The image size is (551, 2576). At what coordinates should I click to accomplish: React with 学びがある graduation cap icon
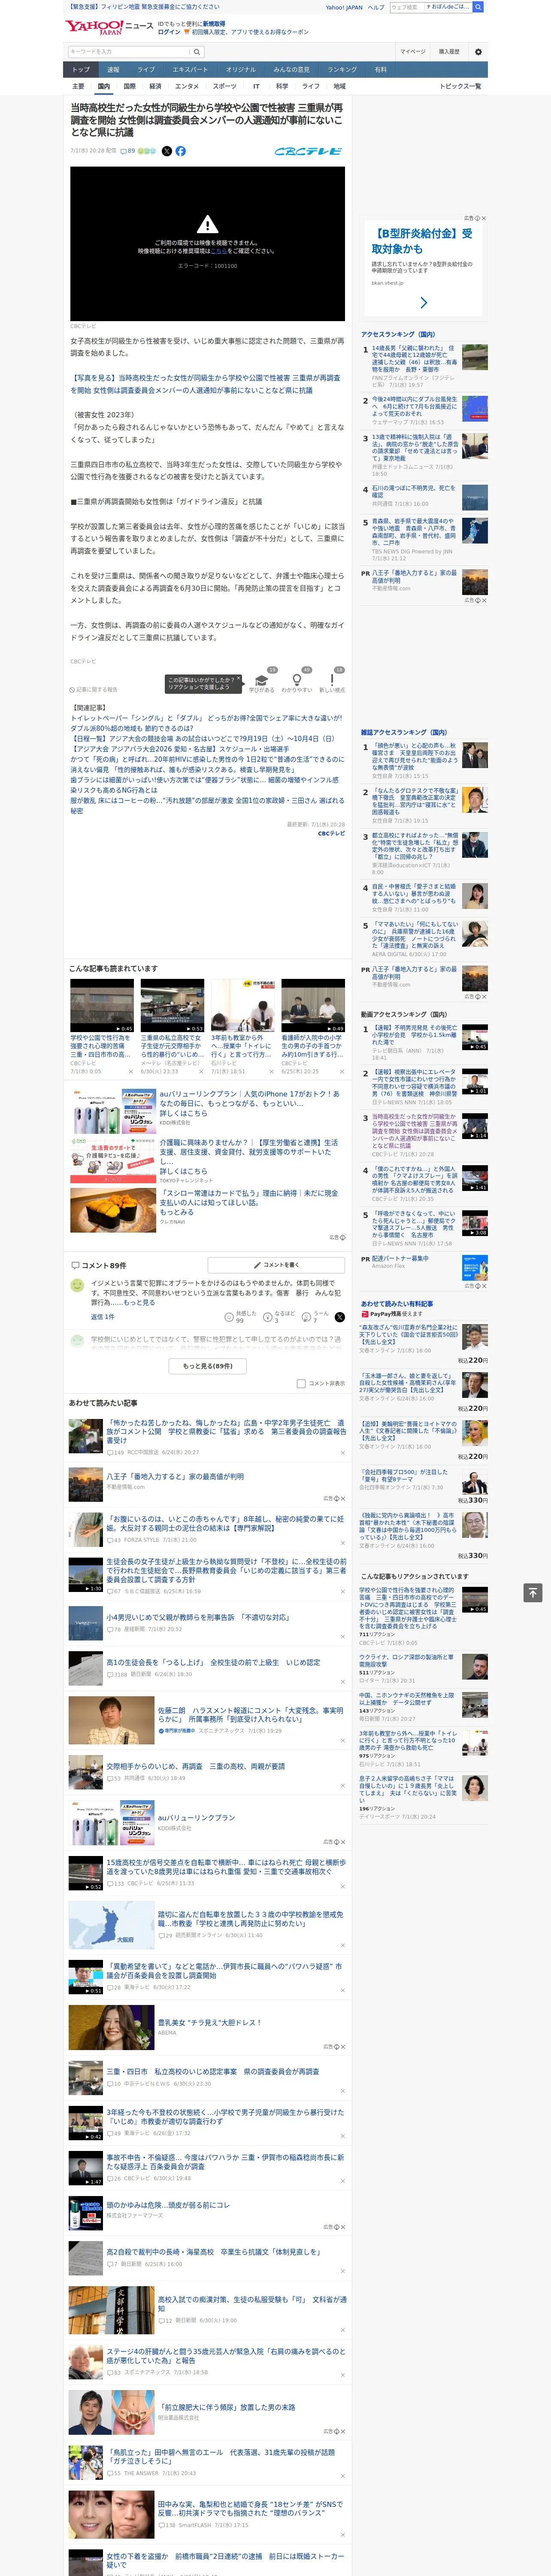(x=262, y=680)
